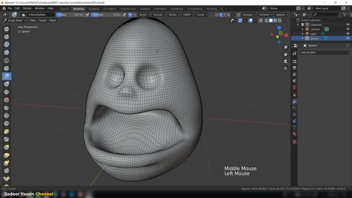Select the Draw brush tool

(x=7, y=29)
